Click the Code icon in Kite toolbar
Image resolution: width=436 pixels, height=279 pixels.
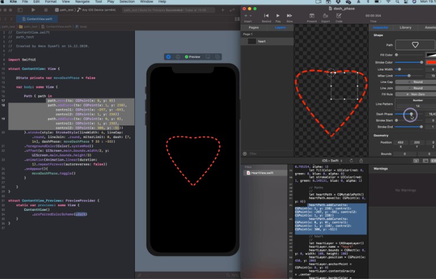click(x=339, y=16)
